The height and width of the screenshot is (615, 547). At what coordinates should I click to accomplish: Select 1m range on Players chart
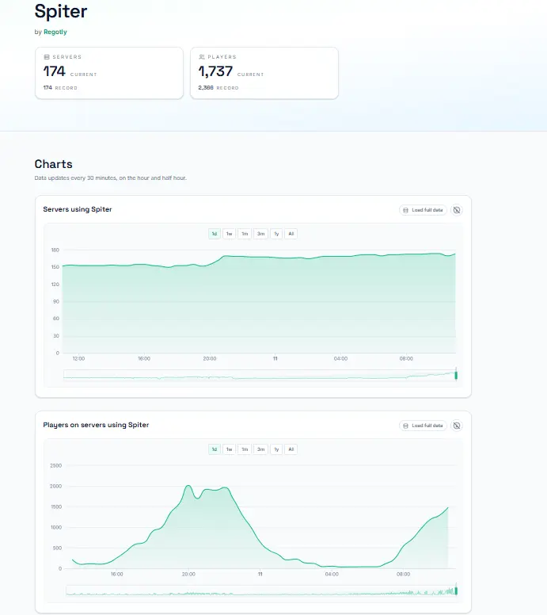coord(245,449)
